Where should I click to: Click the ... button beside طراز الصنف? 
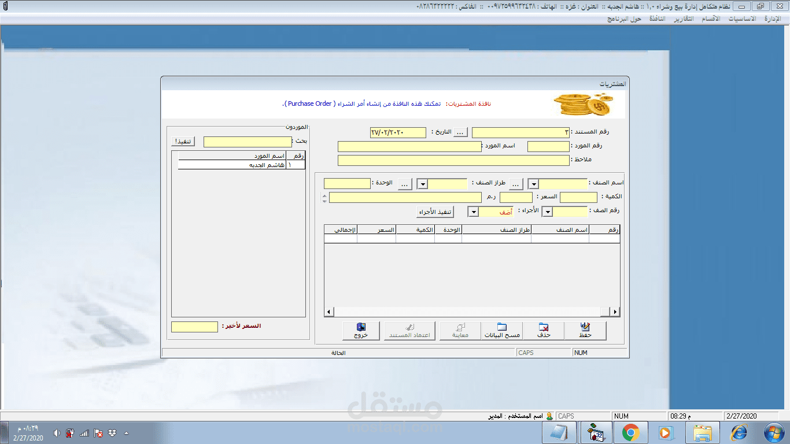coord(405,183)
